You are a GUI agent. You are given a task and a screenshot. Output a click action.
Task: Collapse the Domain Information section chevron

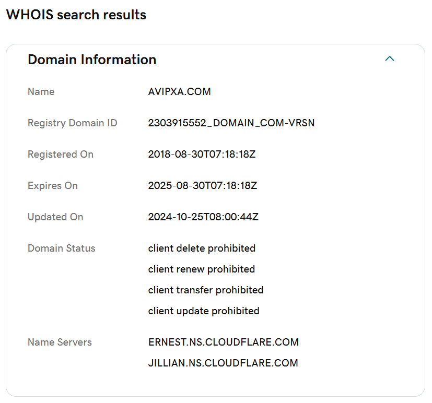pos(390,59)
